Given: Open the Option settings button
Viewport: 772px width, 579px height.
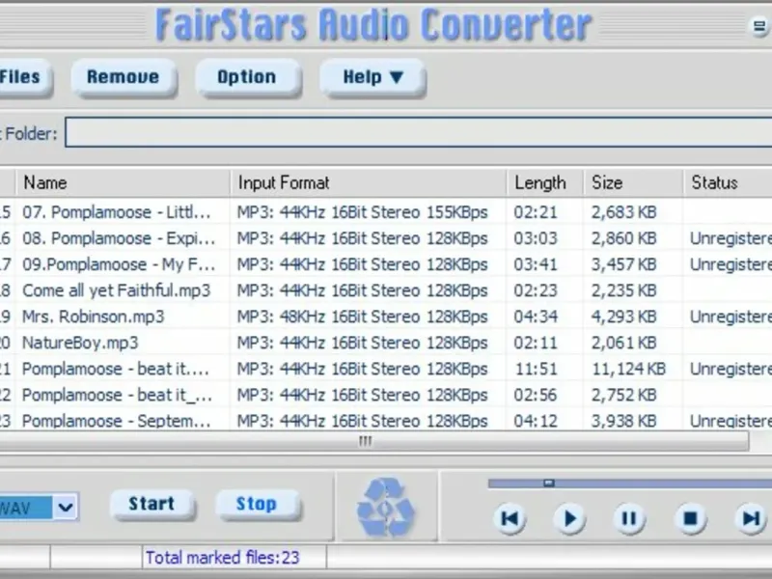Looking at the screenshot, I should tap(247, 77).
